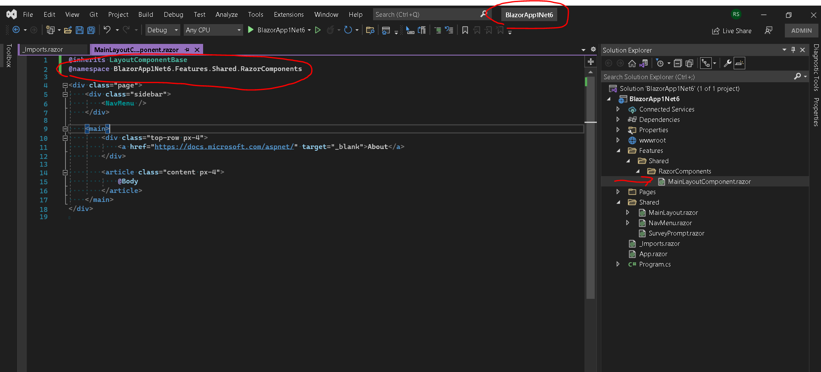Open the Toolbox side panel tab
Screen dimensions: 821x372
pos(9,56)
